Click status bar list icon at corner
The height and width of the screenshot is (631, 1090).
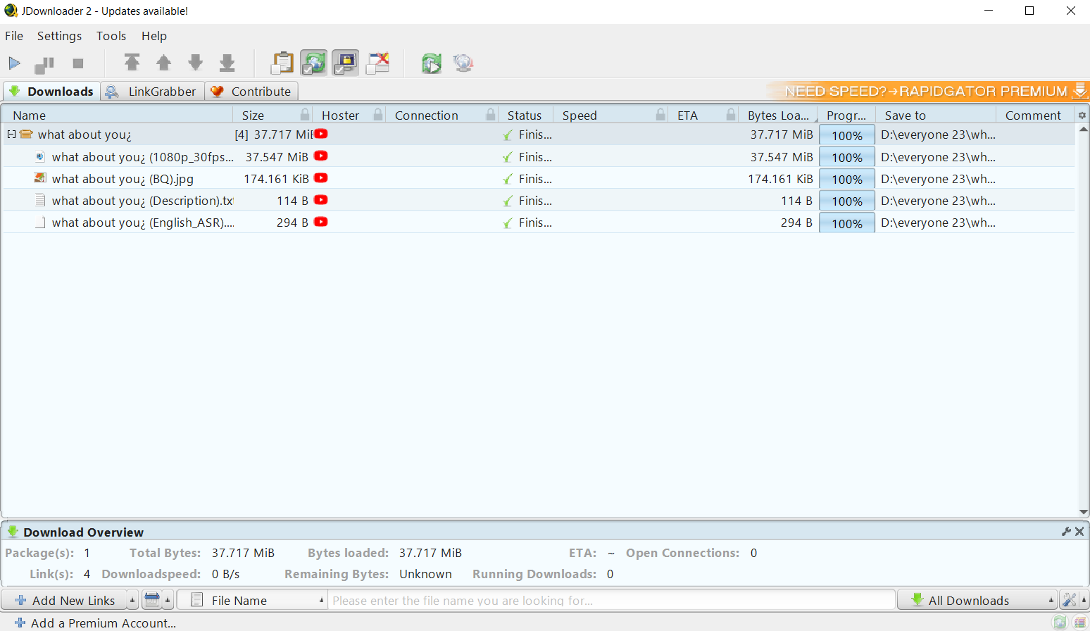click(x=1080, y=623)
